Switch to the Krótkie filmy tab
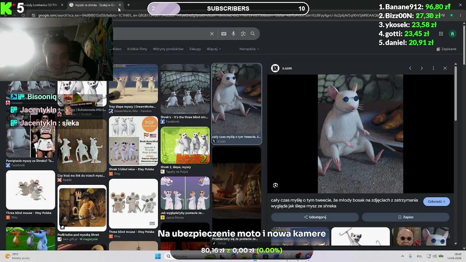 (x=137, y=49)
